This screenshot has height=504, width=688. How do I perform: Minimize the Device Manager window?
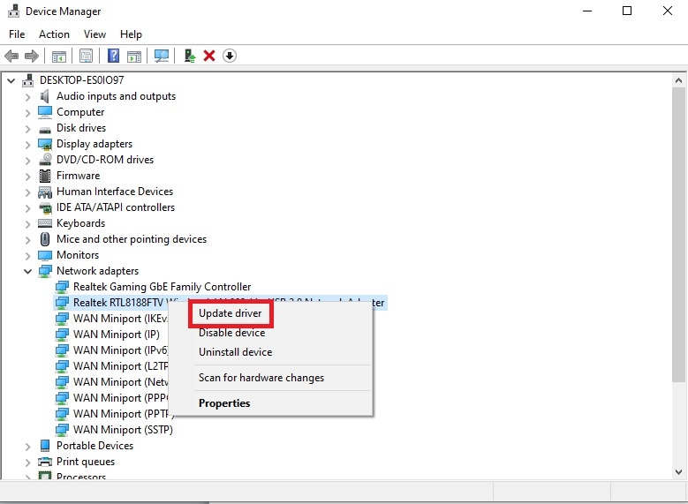pos(587,11)
